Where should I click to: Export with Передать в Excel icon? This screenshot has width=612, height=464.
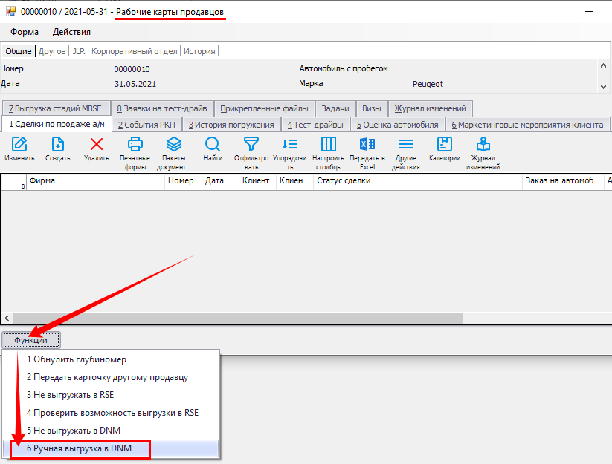[367, 145]
